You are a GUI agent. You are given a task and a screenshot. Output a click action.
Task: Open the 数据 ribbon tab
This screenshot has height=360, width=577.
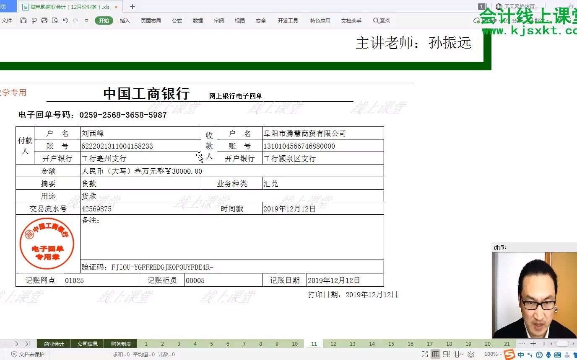click(x=198, y=21)
